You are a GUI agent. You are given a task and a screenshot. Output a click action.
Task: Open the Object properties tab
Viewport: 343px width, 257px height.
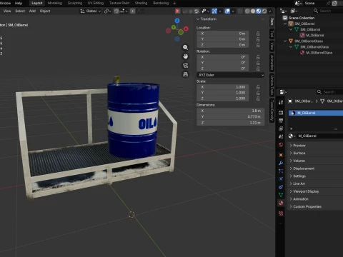pos(281,155)
